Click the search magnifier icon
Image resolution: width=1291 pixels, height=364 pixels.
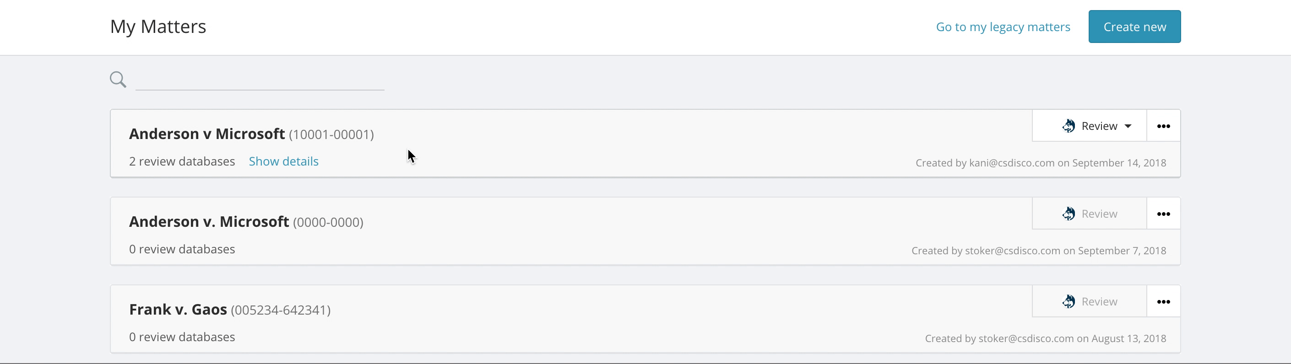pyautogui.click(x=118, y=79)
